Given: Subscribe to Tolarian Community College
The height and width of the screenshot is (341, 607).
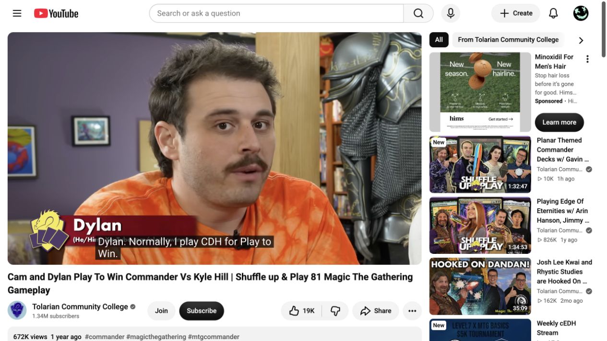Looking at the screenshot, I should [x=202, y=311].
